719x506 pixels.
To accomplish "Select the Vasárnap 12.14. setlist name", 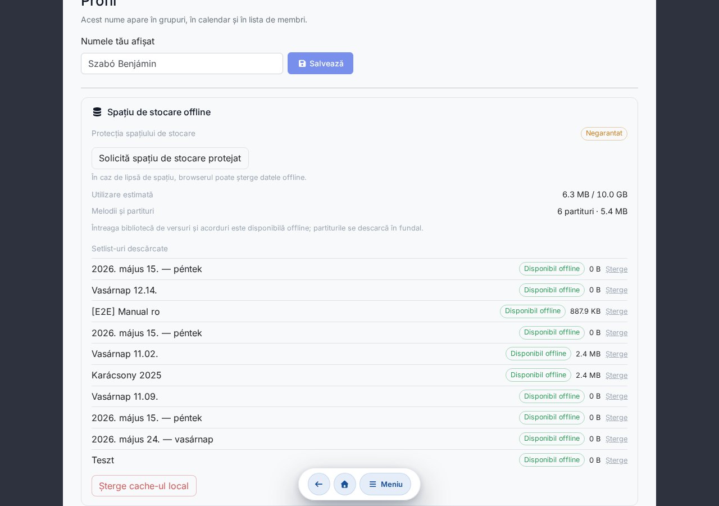I will [x=124, y=290].
